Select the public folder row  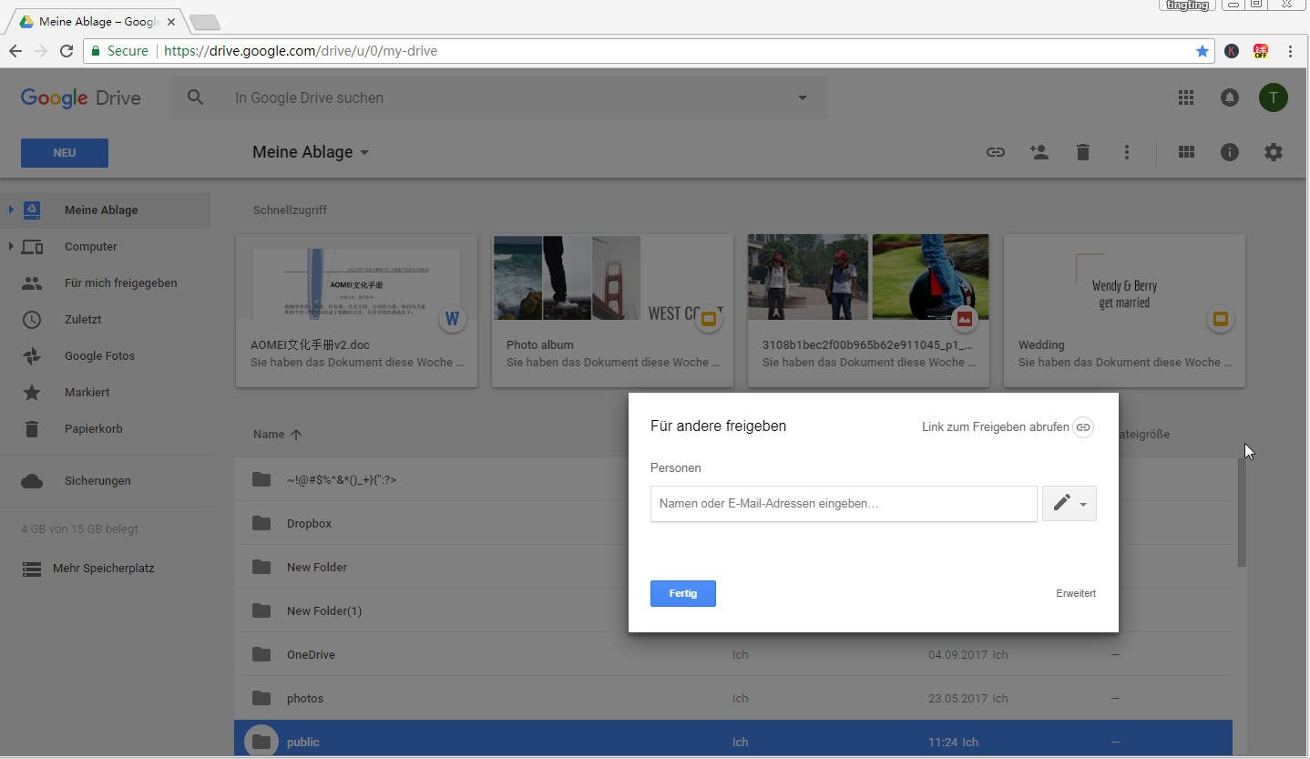[x=733, y=739]
